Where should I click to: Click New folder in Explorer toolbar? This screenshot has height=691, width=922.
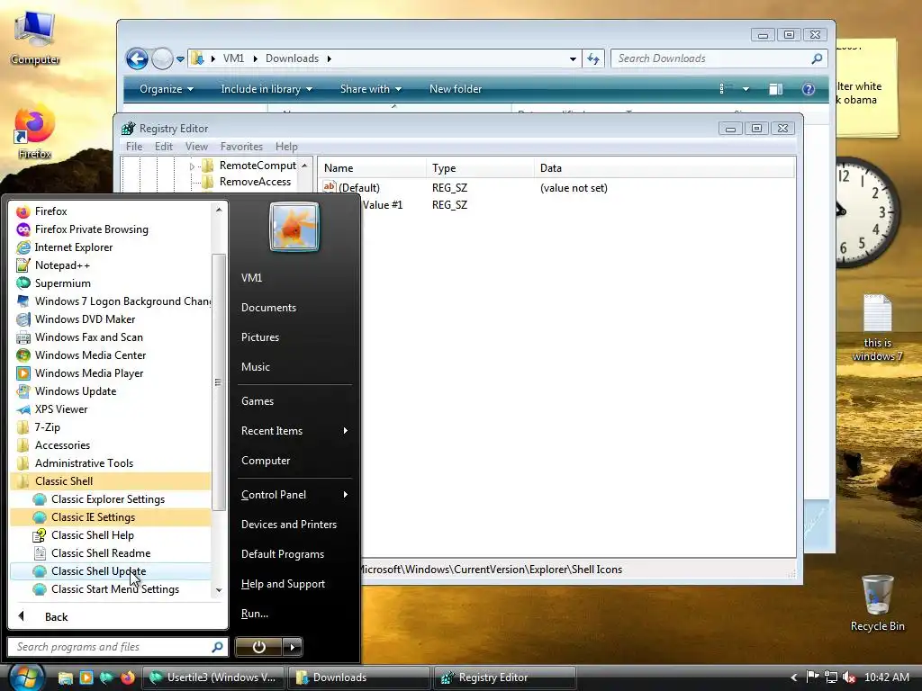456,89
